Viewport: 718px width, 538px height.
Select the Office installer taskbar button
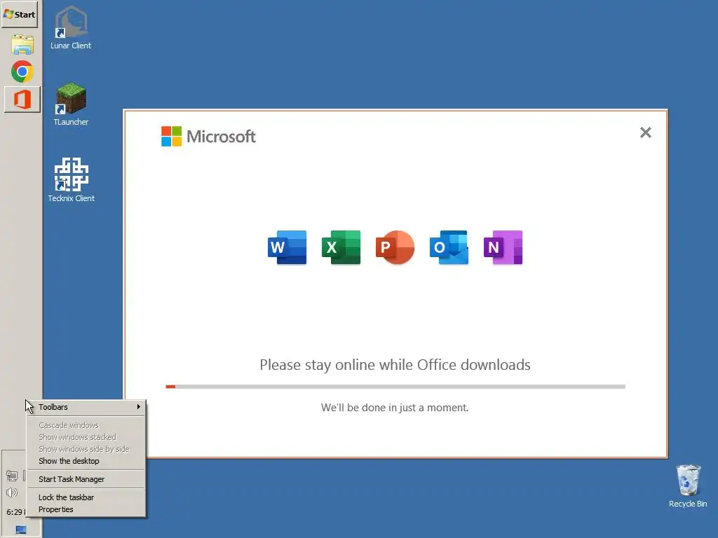(22, 99)
